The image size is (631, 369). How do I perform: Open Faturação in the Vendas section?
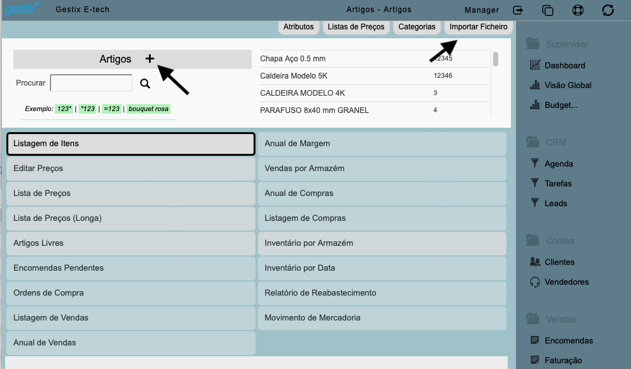pyautogui.click(x=556, y=360)
